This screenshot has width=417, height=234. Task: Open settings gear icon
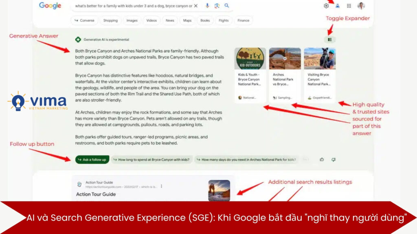tap(326, 6)
